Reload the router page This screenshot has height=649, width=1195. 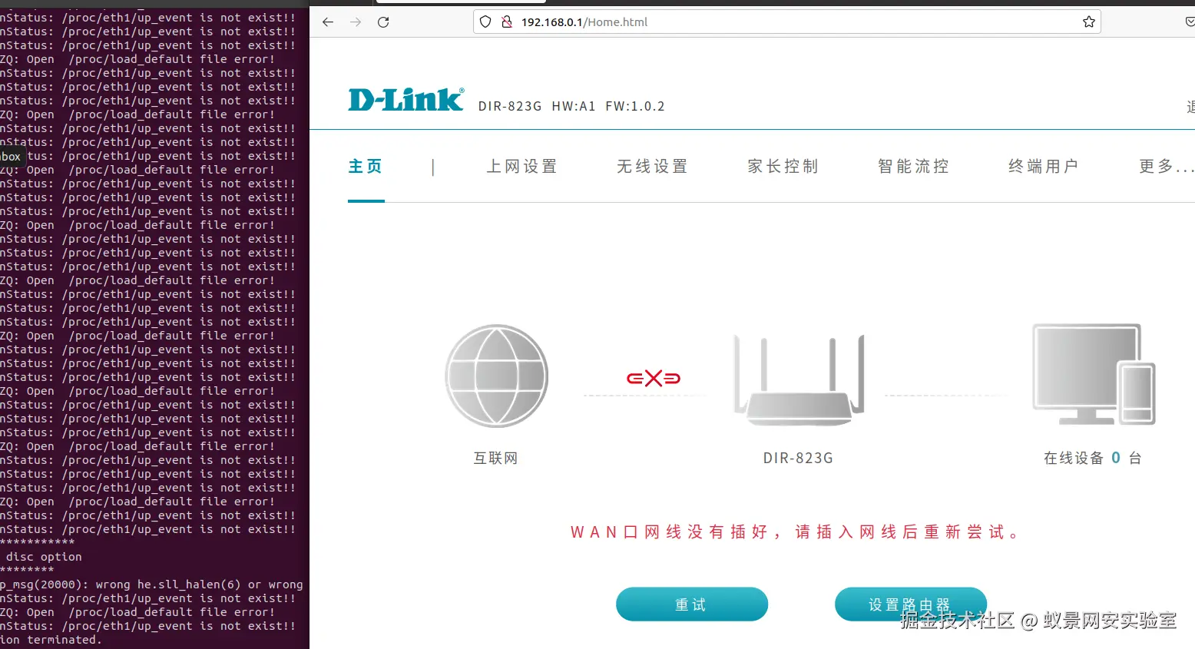tap(383, 22)
